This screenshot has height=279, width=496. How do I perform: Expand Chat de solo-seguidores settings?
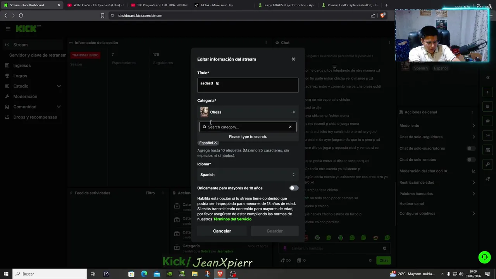474,137
